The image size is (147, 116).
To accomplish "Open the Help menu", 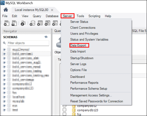I will coord(108,16).
